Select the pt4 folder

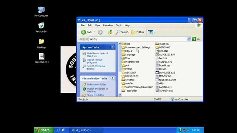click(x=125, y=65)
